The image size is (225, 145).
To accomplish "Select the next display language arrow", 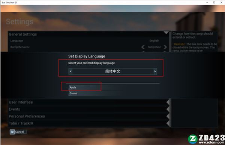I will pyautogui.click(x=155, y=71).
